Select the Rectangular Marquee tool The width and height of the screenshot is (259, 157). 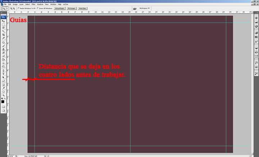[x=4, y=24]
